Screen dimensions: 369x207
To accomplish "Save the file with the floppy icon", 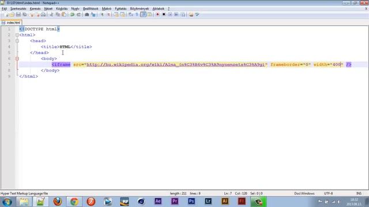I will click(x=18, y=14).
